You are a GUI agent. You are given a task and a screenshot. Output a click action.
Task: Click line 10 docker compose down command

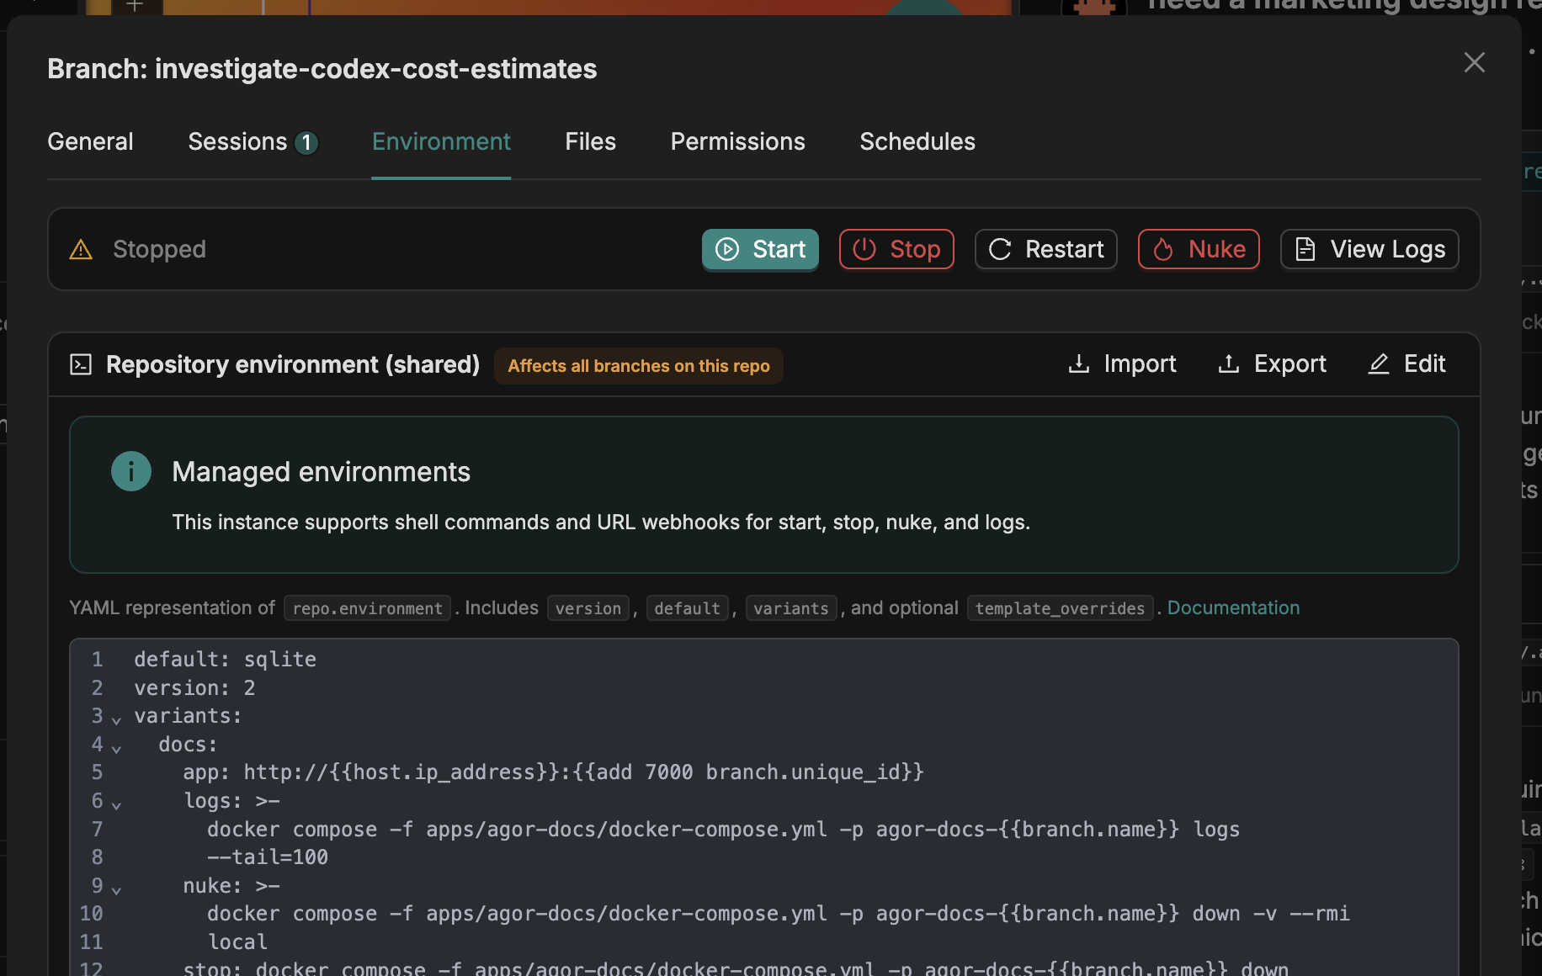pyautogui.click(x=778, y=913)
